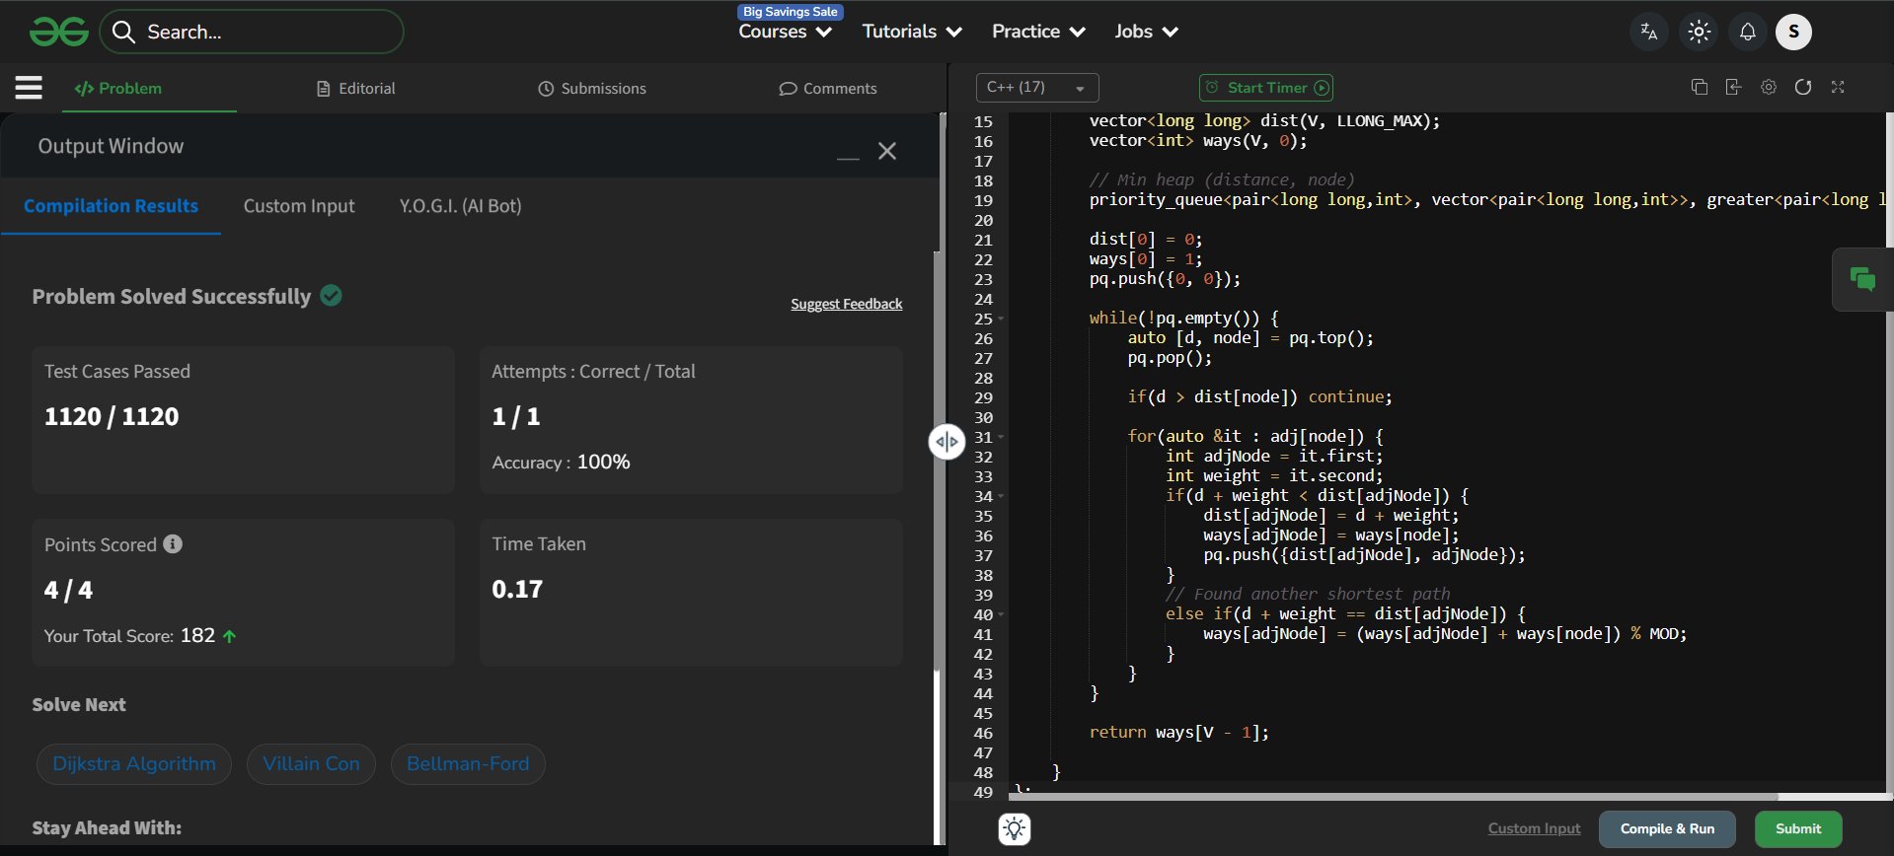Open the notifications bell
Screen dimensions: 1894x856
[x=1747, y=32]
